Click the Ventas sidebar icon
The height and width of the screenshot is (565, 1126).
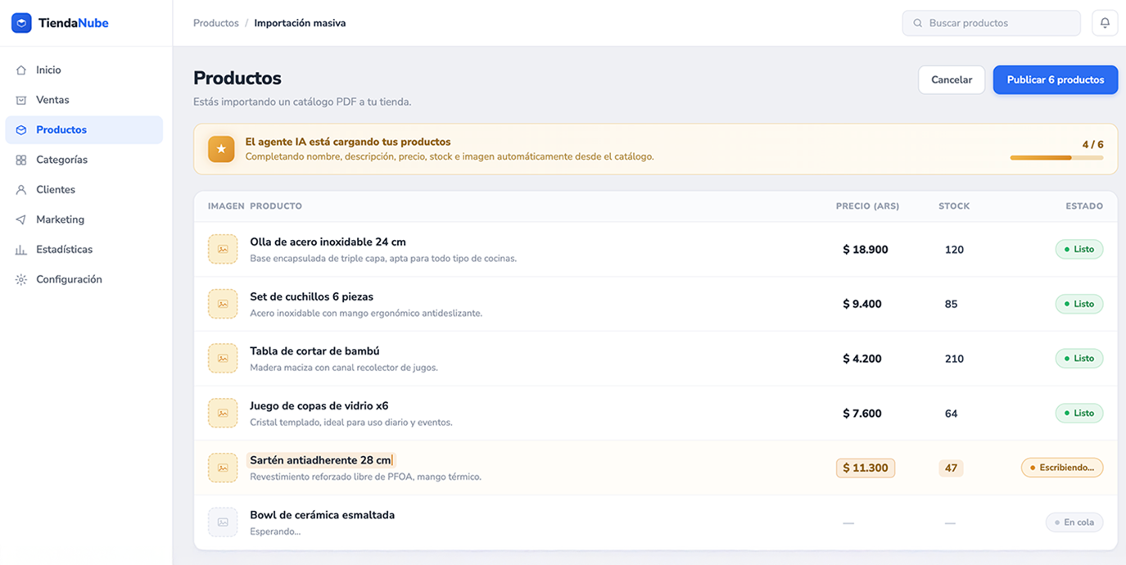click(x=21, y=100)
